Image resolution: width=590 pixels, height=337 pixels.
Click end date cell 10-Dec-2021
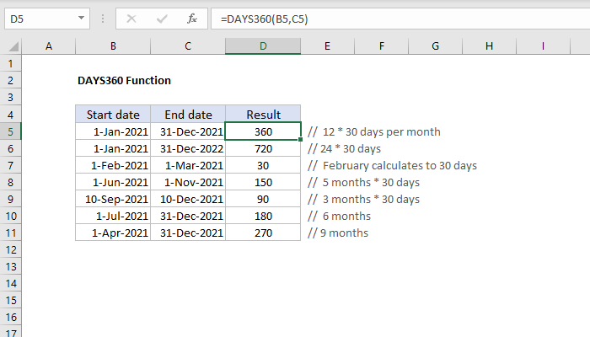(x=188, y=200)
